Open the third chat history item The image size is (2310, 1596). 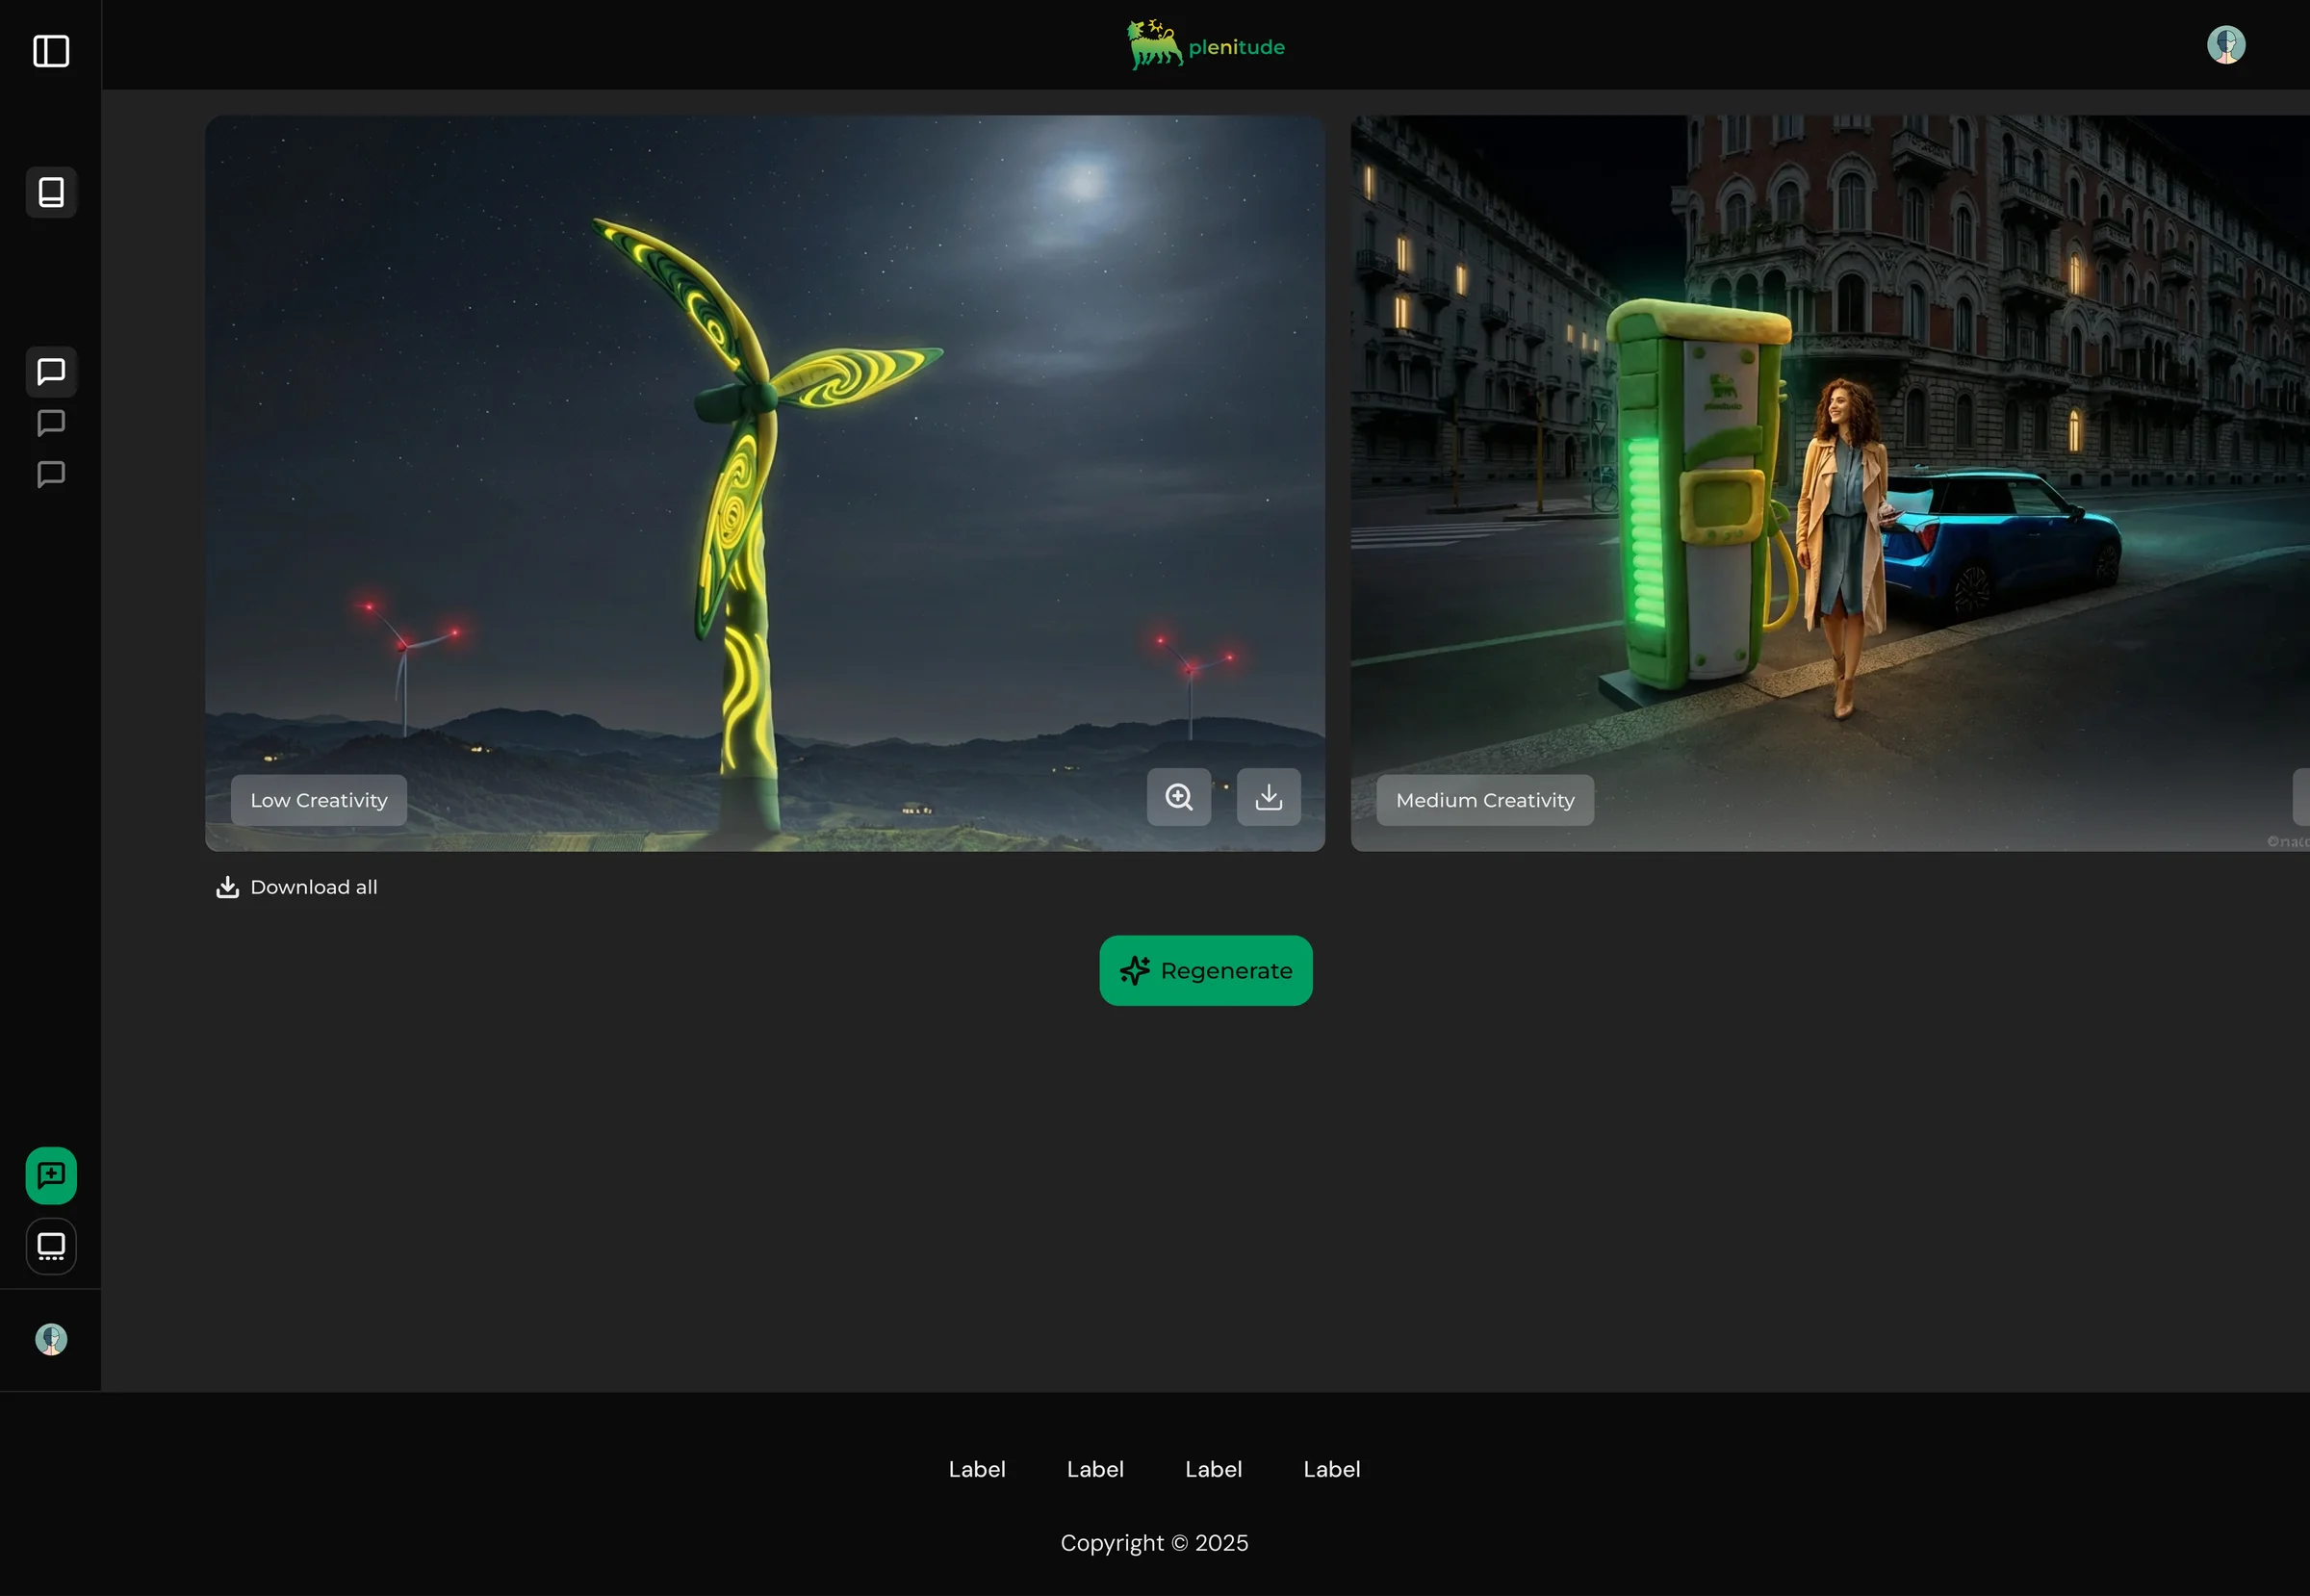[50, 474]
